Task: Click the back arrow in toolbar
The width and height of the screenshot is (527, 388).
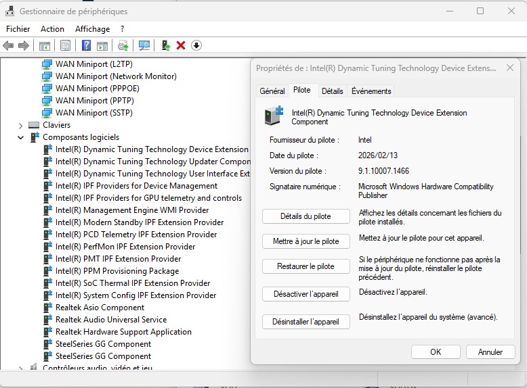Action: (8, 45)
